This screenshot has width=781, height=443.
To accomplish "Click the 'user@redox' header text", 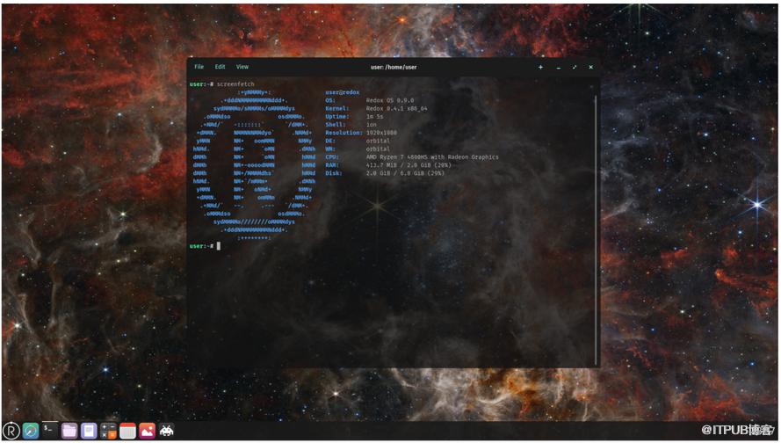I will tap(343, 92).
